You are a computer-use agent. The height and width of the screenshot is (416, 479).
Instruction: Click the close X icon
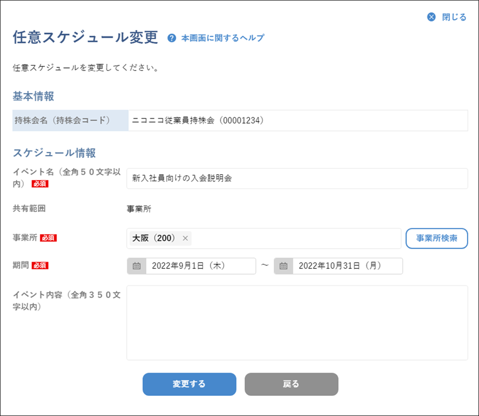click(x=432, y=17)
